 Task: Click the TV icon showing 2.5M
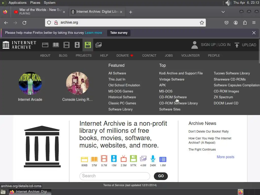[x=124, y=159]
